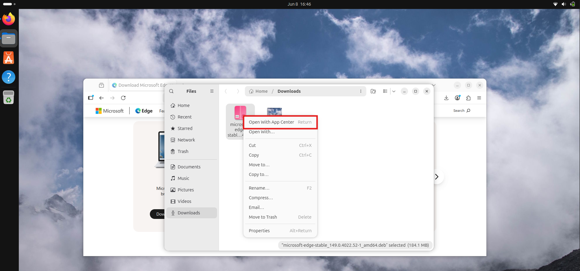Open the date and time clock panel
Viewport: 580px width, 271px height.
pyautogui.click(x=299, y=4)
